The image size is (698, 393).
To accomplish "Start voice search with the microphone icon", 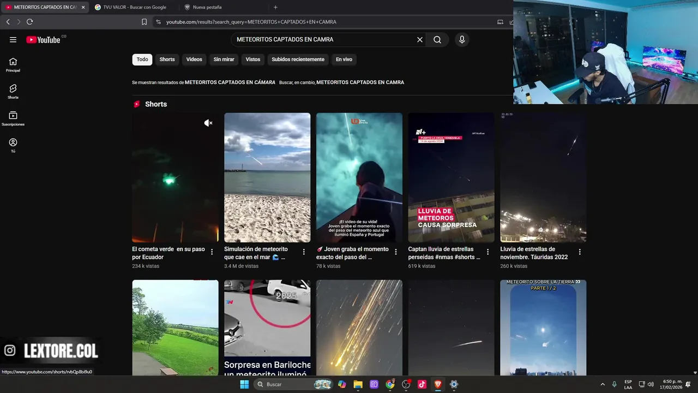I will coord(462,39).
